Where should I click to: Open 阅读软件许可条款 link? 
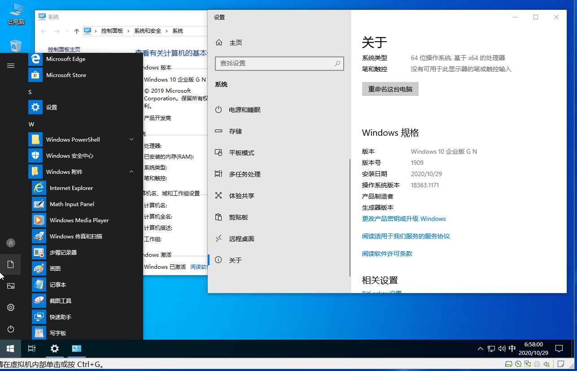387,254
